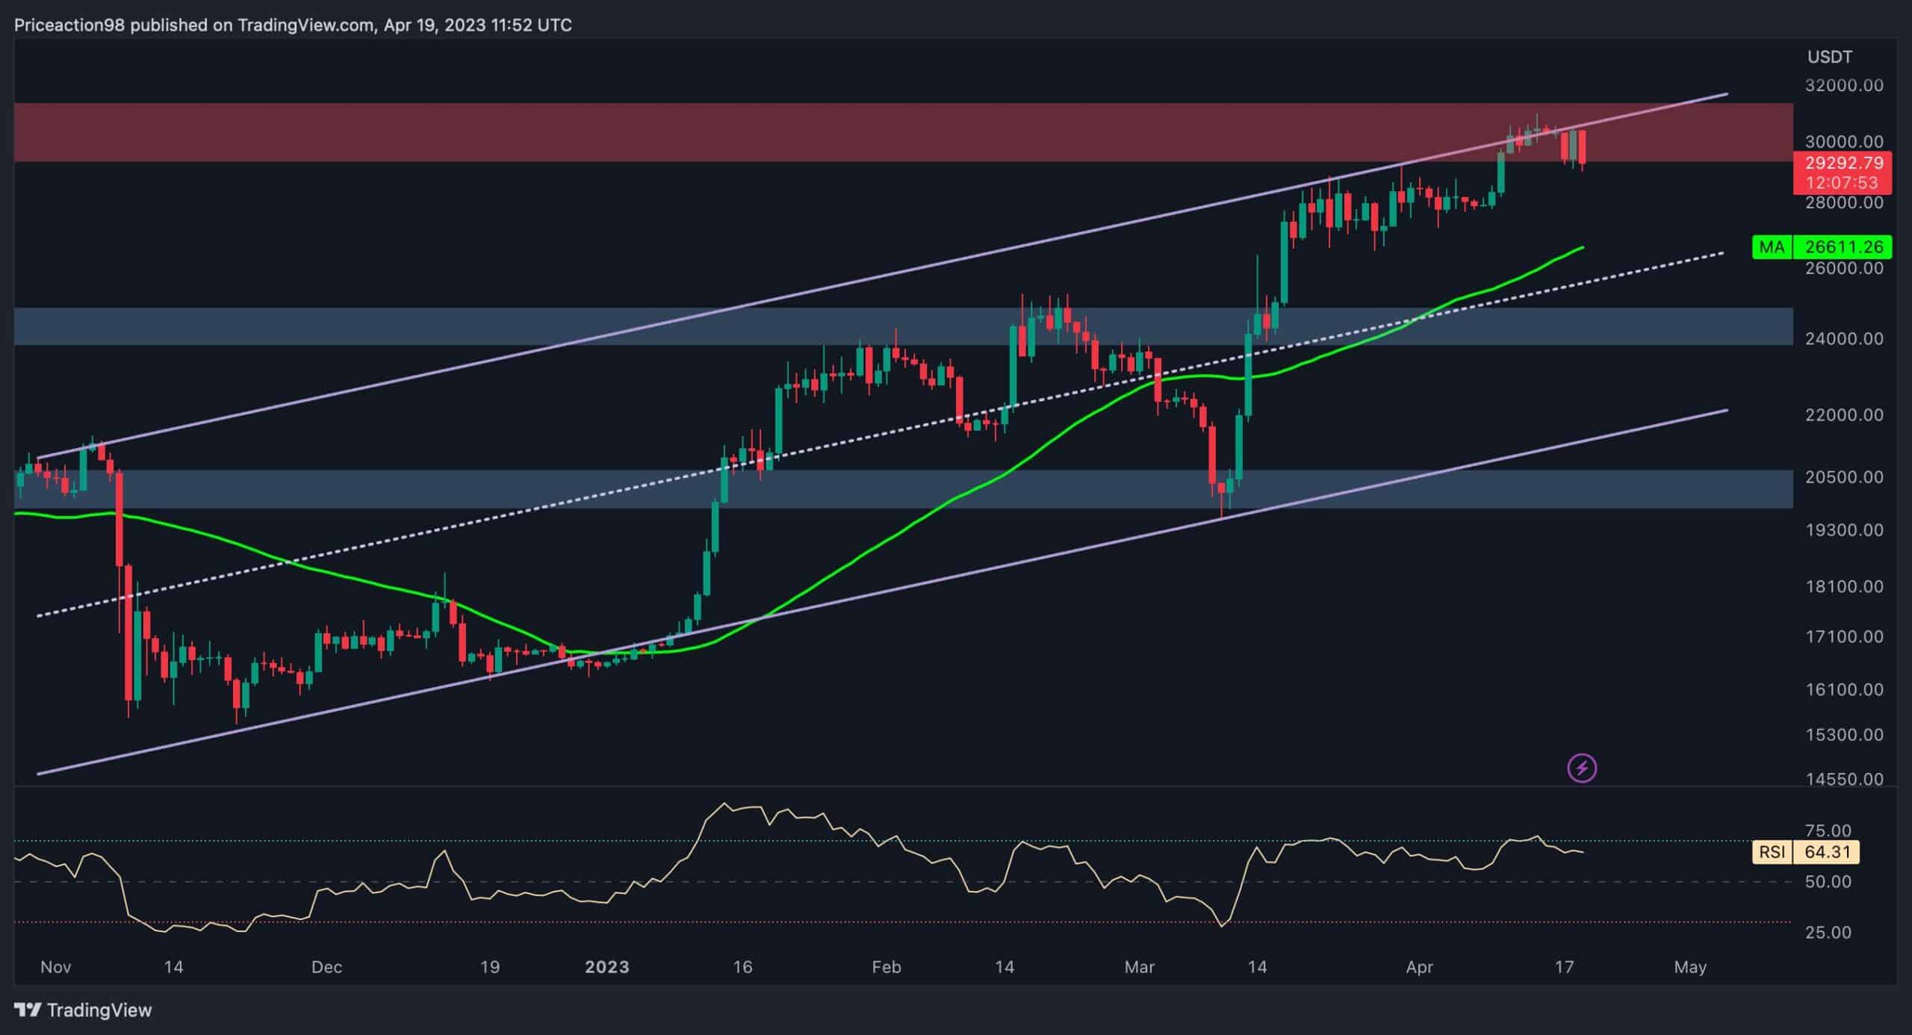Click the 17100.00 price axis label

1844,637
